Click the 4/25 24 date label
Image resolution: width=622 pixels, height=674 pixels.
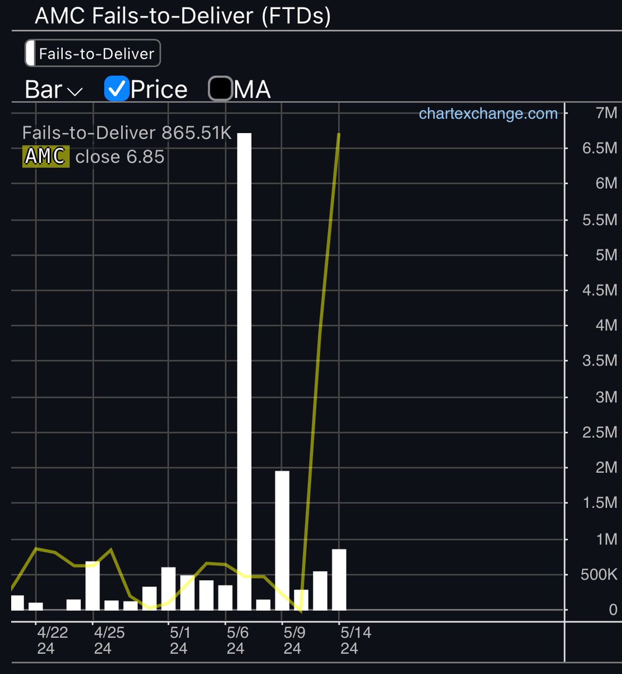[x=109, y=640]
